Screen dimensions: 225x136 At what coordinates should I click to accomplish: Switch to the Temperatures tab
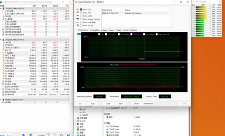coord(83,30)
